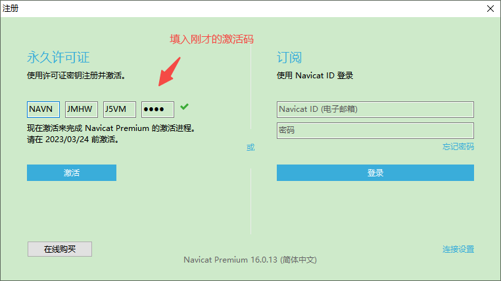This screenshot has height=281, width=501.
Task: Click the 在线购买 buy online button
Action: (60, 249)
